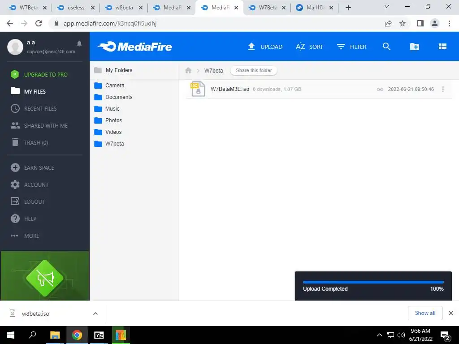Click the Upload button

pyautogui.click(x=265, y=47)
